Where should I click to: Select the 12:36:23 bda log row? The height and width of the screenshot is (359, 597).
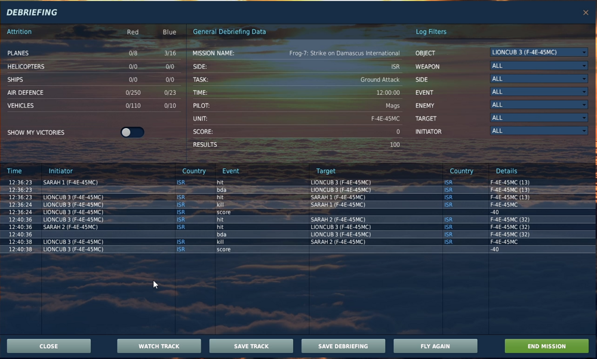pyautogui.click(x=298, y=190)
